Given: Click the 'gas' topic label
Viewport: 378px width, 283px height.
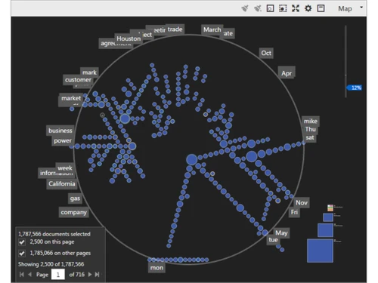Looking at the screenshot, I should (x=75, y=198).
